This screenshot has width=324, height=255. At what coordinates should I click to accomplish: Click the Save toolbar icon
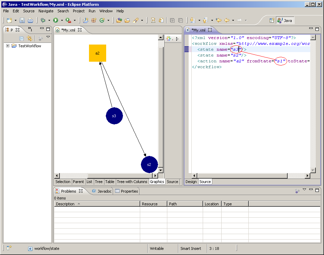click(x=22, y=21)
